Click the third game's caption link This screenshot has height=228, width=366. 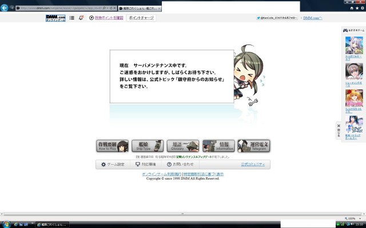click(x=353, y=111)
